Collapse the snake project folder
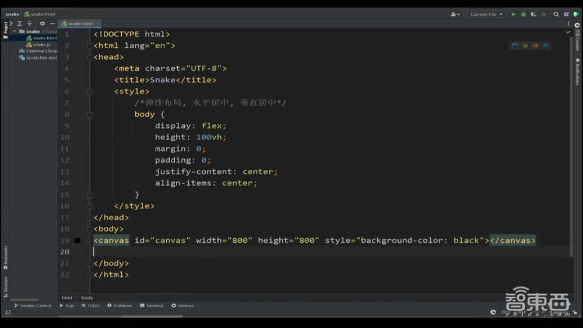 pos(15,31)
